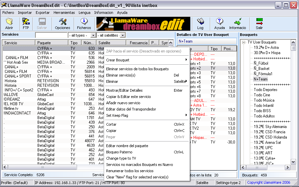Choose Editar nombre del paquete

pyautogui.click(x=147, y=146)
